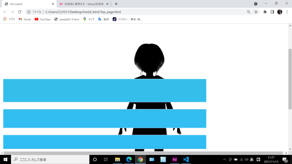Click the vertical scrollbar up arrow

tap(290, 25)
